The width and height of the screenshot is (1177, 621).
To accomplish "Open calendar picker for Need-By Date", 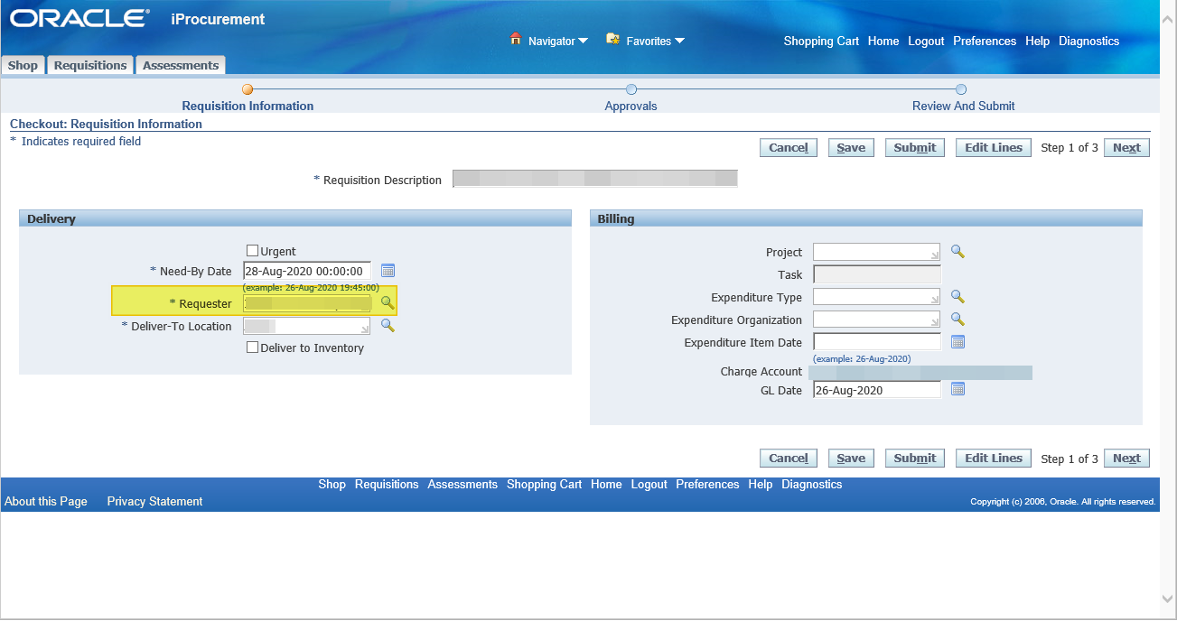I will tap(388, 271).
